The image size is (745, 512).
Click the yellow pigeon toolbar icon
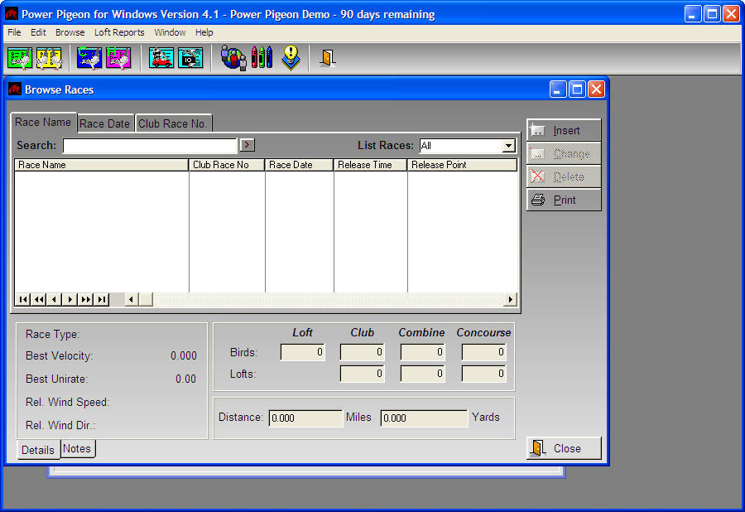(47, 58)
